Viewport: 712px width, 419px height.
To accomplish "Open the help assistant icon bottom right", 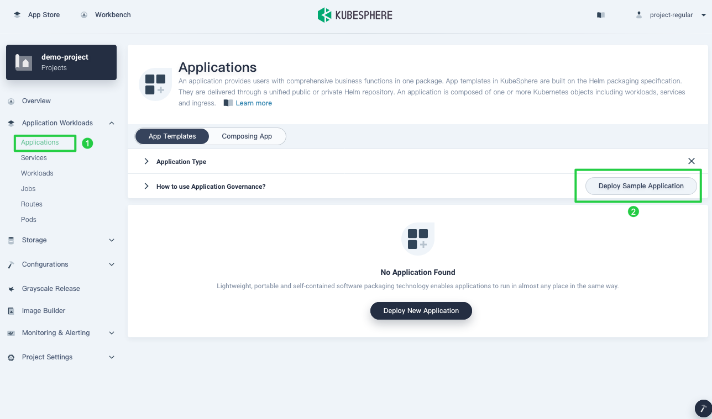I will pos(703,408).
